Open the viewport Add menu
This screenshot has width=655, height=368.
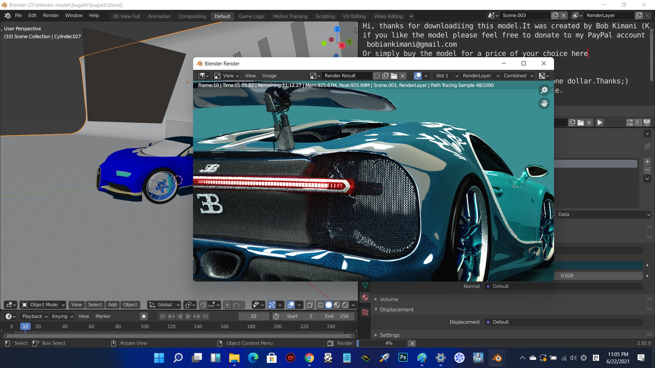(x=112, y=305)
